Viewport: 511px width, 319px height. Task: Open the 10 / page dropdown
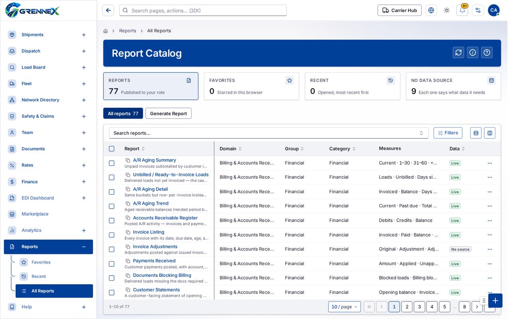click(x=345, y=307)
